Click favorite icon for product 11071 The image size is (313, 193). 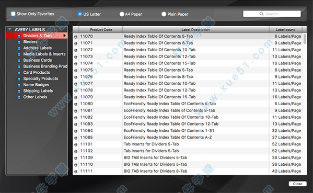tap(76, 43)
